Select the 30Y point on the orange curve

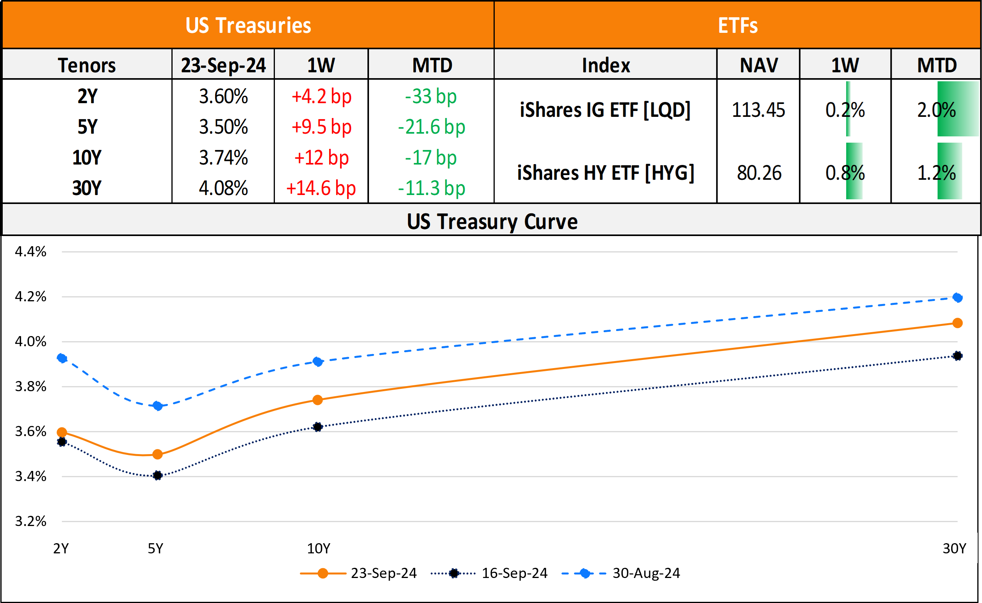[957, 323]
